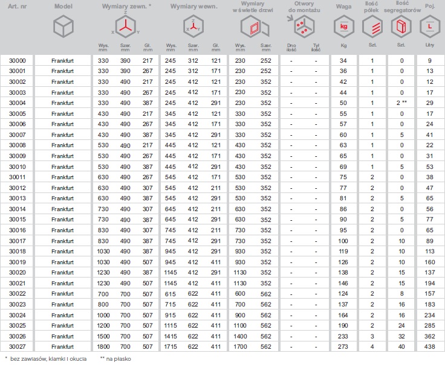Select the 273 kg weight value
This screenshot has width=445, height=365.
(x=343, y=347)
